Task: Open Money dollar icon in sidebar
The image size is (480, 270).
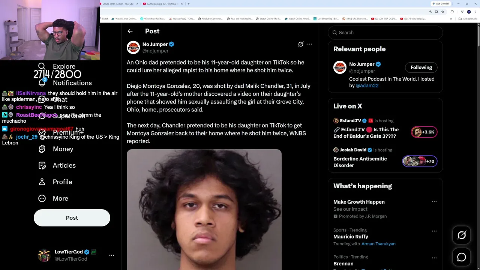Action: pos(42,149)
